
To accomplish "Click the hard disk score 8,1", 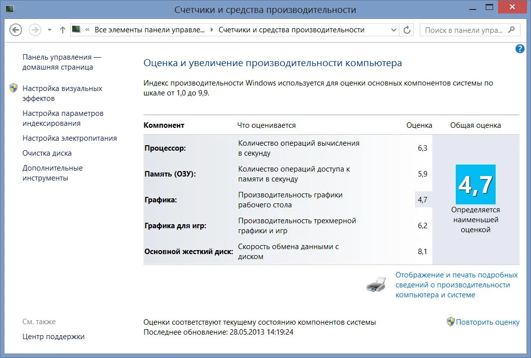I will 422,252.
